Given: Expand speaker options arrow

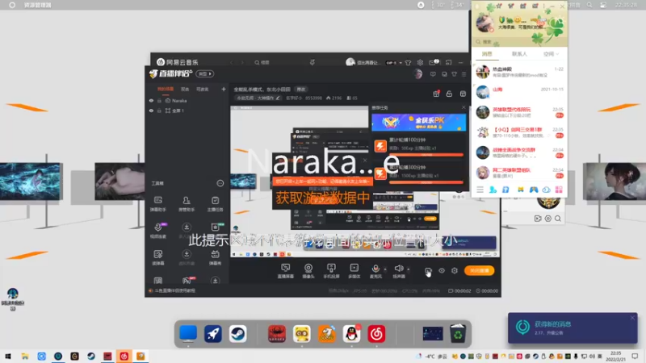Looking at the screenshot, I should 409,269.
